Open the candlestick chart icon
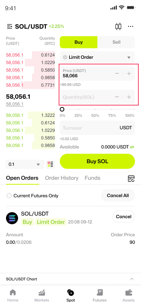The height and width of the screenshot is (306, 141). pyautogui.click(x=118, y=26)
